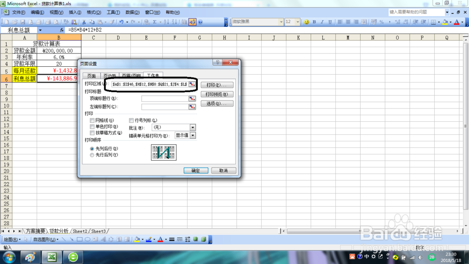Click the 取消 cancel button

[223, 171]
